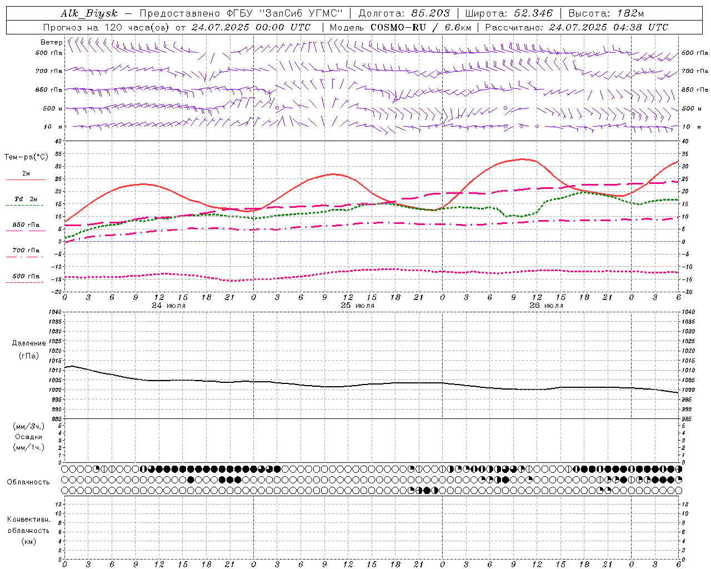The width and height of the screenshot is (711, 569).
Task: Click the '24 июля' date label
Action: click(169, 305)
